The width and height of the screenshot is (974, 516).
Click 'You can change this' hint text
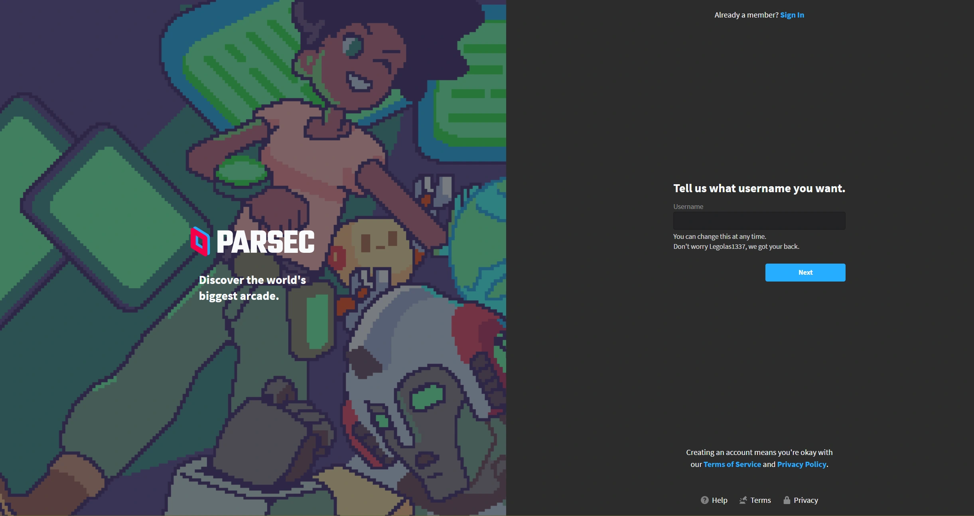tap(720, 236)
